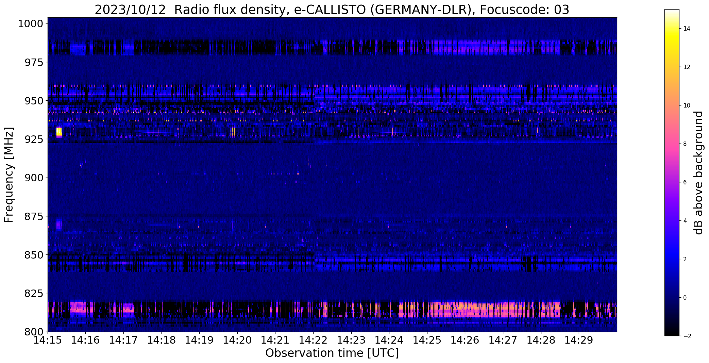Click the 14:25 time tick label

pyautogui.click(x=427, y=340)
